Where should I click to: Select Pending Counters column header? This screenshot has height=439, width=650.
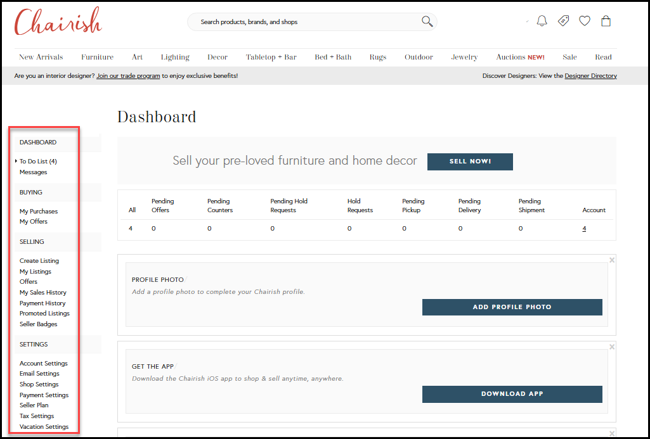(x=219, y=205)
